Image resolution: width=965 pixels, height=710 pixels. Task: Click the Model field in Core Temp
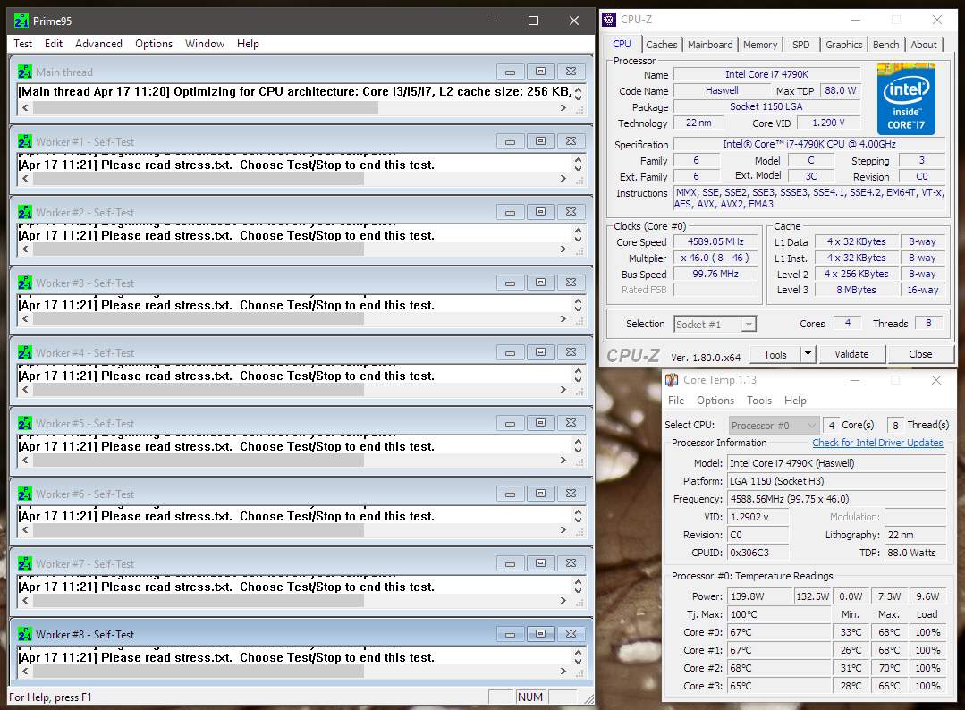click(x=837, y=463)
